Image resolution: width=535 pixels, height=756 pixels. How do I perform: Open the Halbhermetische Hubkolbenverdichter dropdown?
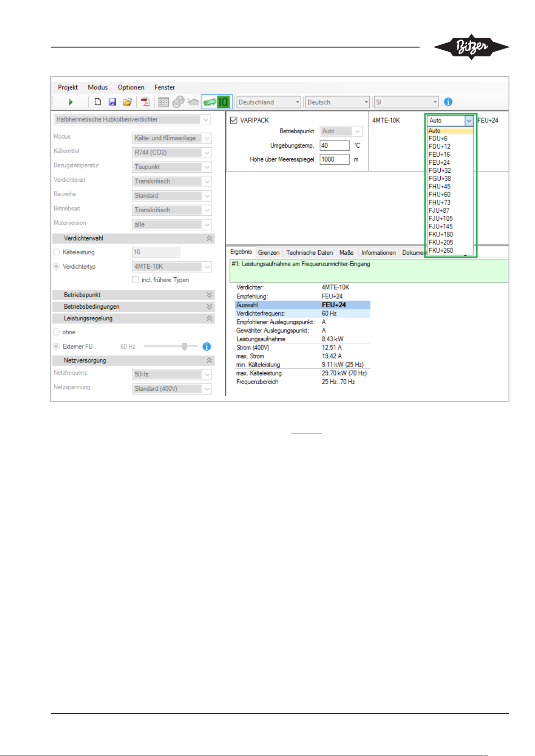[132, 119]
